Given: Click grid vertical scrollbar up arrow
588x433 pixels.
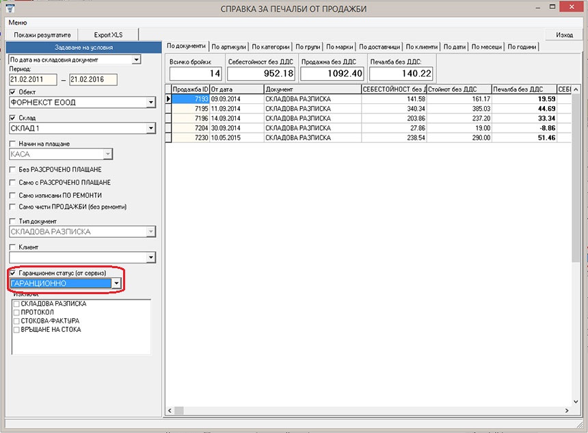Looking at the screenshot, I should pos(576,90).
